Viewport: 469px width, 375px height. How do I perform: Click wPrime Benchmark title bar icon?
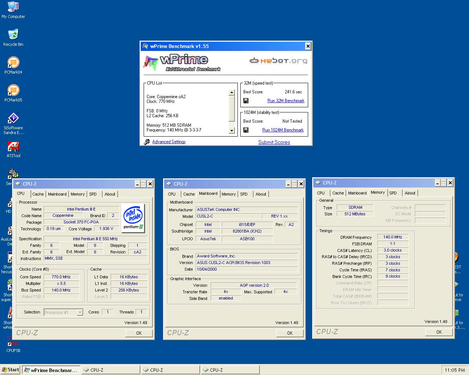tap(145, 46)
